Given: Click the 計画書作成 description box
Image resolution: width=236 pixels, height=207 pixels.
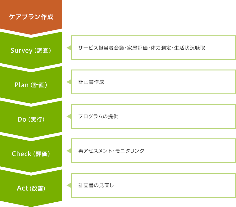Looking at the screenshot, I should pyautogui.click(x=153, y=82).
